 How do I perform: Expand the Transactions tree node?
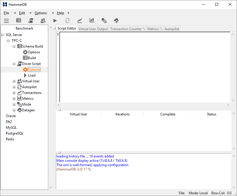[x=14, y=93]
